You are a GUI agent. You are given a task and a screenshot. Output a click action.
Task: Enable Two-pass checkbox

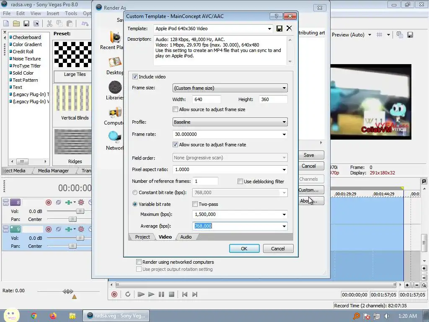click(195, 204)
